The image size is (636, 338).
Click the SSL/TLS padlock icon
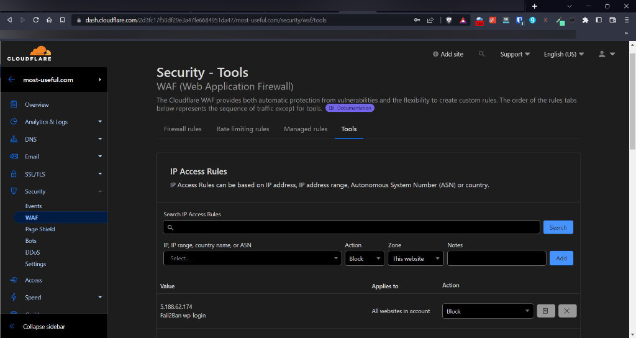click(14, 174)
